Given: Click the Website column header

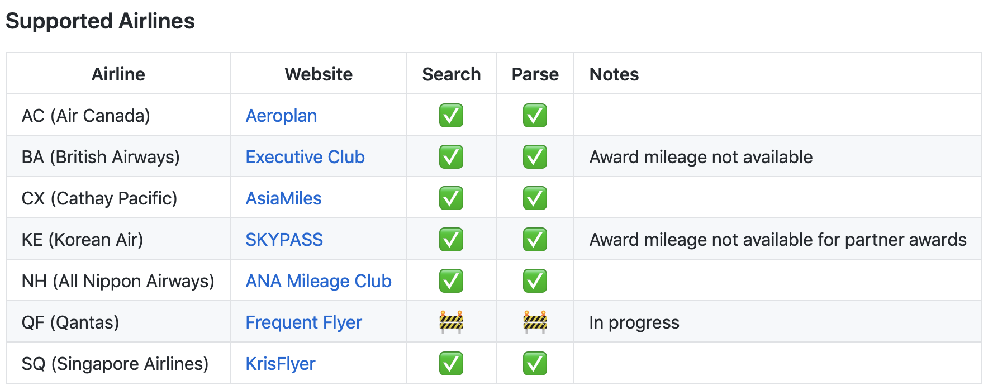Looking at the screenshot, I should click(319, 74).
